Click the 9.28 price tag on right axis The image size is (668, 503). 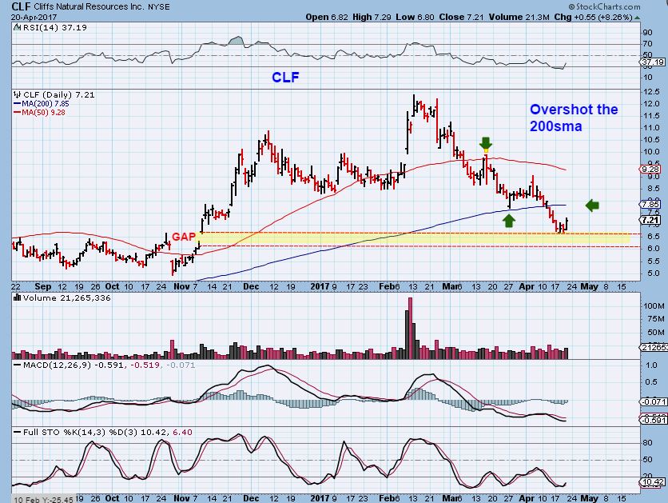(650, 170)
